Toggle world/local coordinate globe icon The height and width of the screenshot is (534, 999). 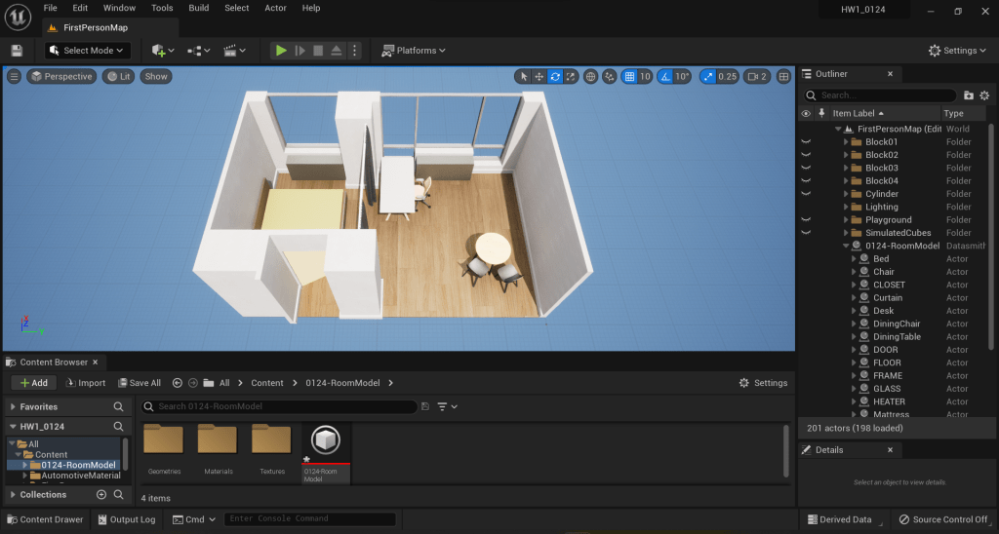591,76
